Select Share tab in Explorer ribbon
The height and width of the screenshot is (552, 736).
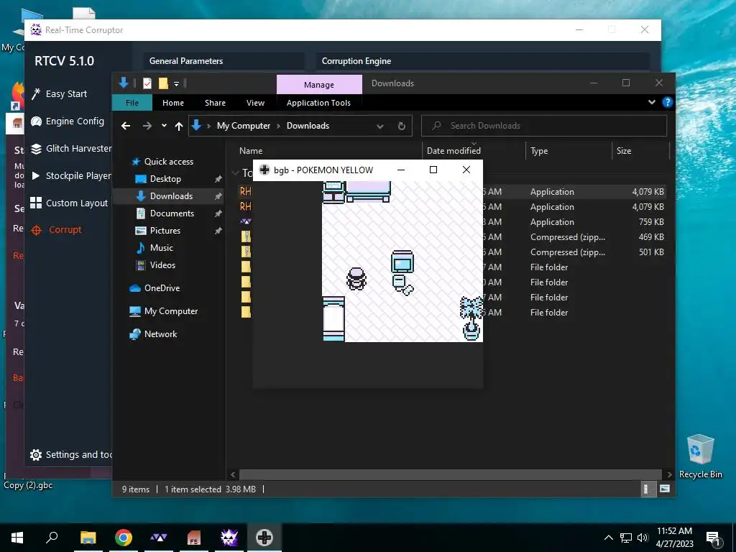click(215, 102)
